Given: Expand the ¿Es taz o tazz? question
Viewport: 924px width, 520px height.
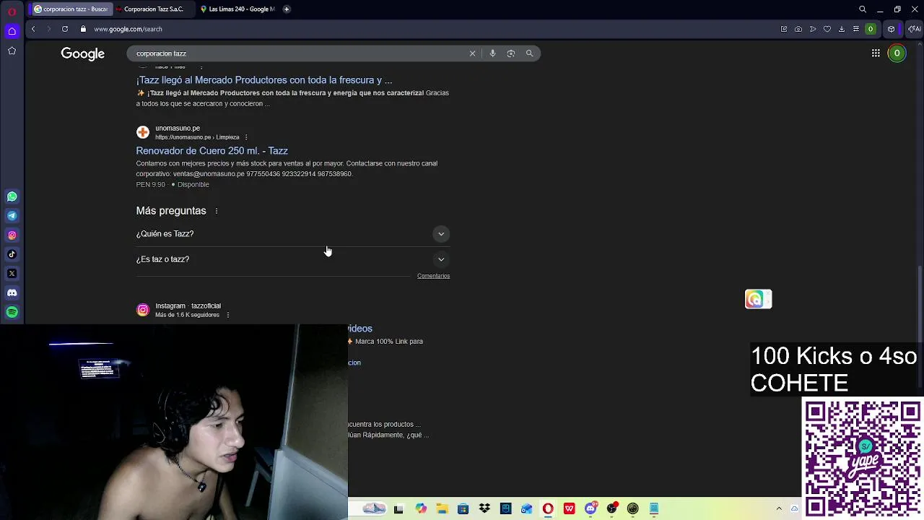Looking at the screenshot, I should click(293, 259).
